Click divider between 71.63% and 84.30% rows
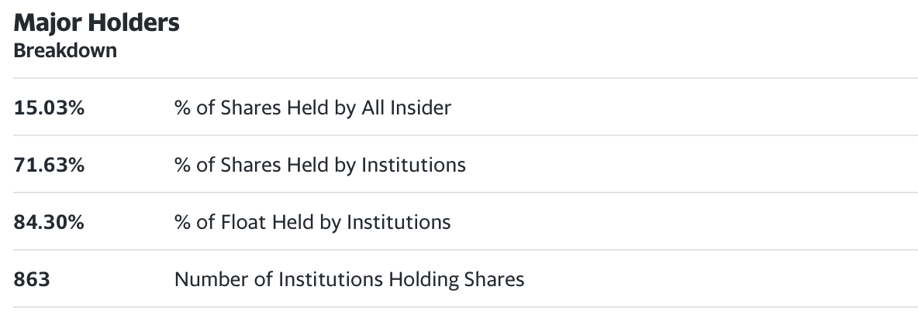This screenshot has width=918, height=331. (465, 192)
